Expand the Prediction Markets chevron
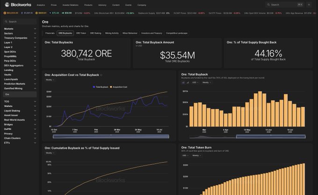Screen dimensions: 318x195 [35, 84]
